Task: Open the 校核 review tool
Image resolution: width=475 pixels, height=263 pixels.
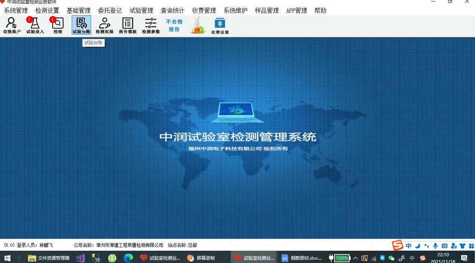Action: tap(58, 26)
